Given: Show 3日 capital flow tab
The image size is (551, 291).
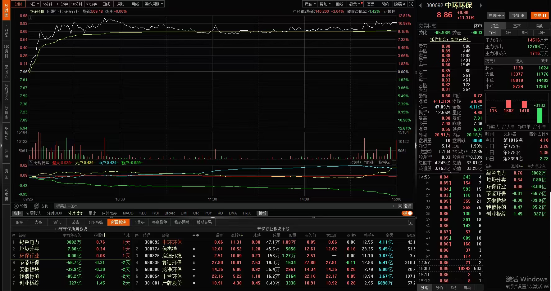Looking at the screenshot, I should [508, 33].
